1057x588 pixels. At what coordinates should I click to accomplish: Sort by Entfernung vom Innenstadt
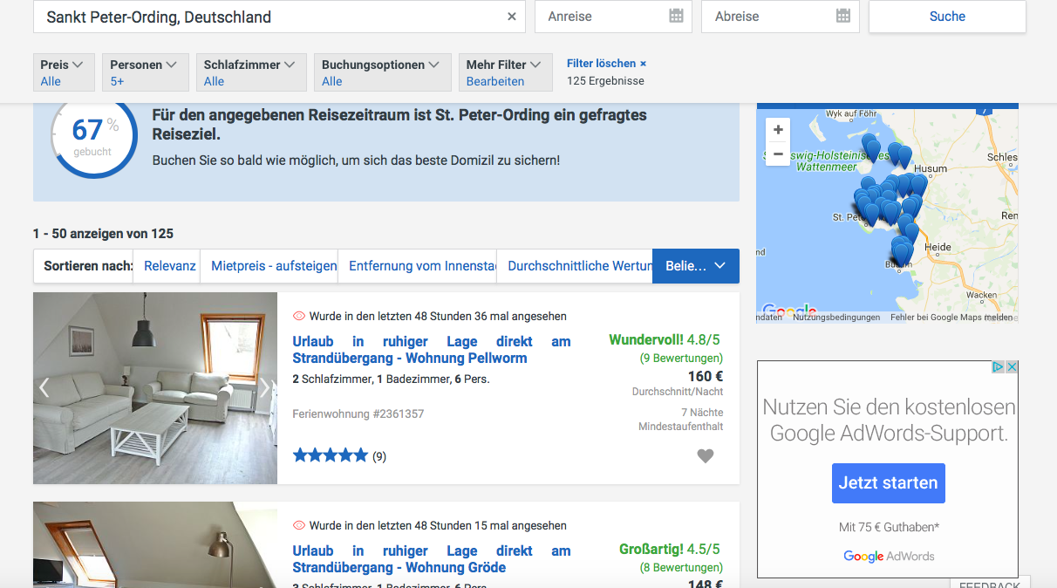point(422,266)
